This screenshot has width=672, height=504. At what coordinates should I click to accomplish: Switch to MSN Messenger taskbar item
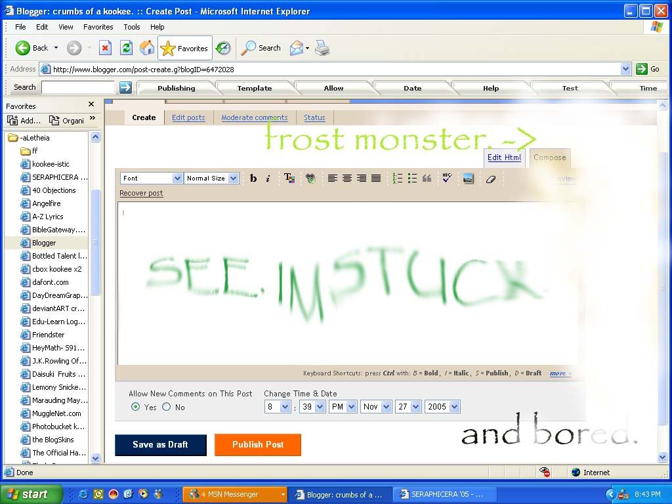click(234, 494)
